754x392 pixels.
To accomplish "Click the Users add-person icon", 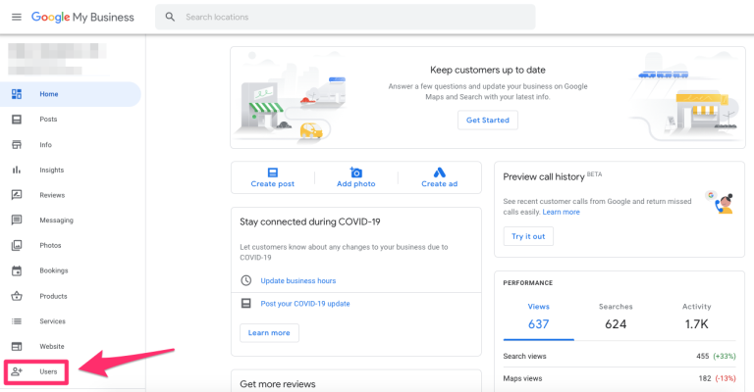I will click(x=17, y=372).
